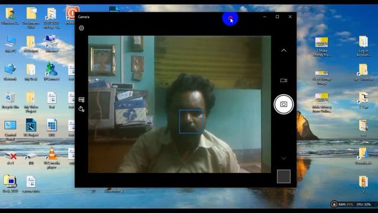
Task: Select the red power shortcut icon
Action: pos(72,13)
